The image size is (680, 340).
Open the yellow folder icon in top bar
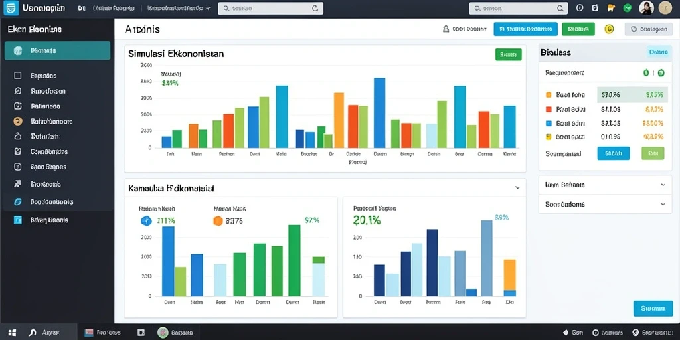pyautogui.click(x=612, y=8)
